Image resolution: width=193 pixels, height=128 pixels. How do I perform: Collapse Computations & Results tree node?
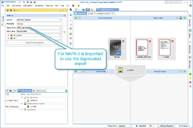point(22,104)
